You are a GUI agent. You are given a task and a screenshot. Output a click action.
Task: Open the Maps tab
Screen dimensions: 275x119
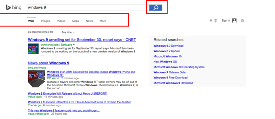tap(75, 21)
